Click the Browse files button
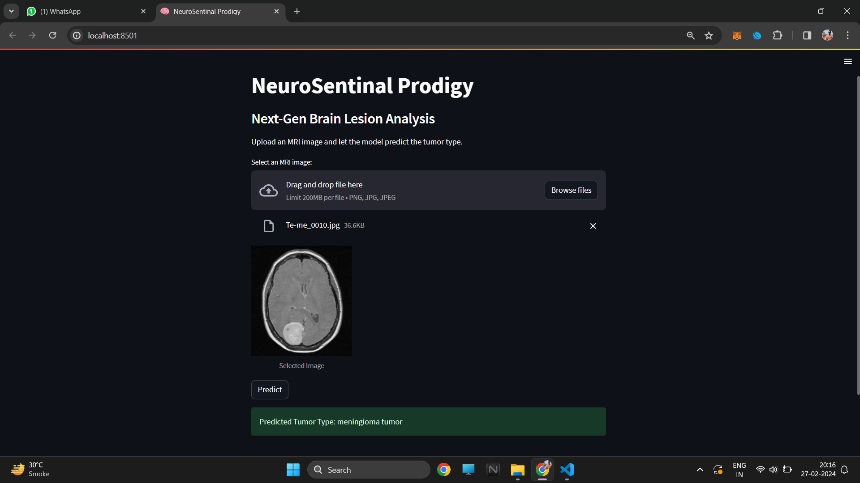The height and width of the screenshot is (483, 860). [571, 190]
